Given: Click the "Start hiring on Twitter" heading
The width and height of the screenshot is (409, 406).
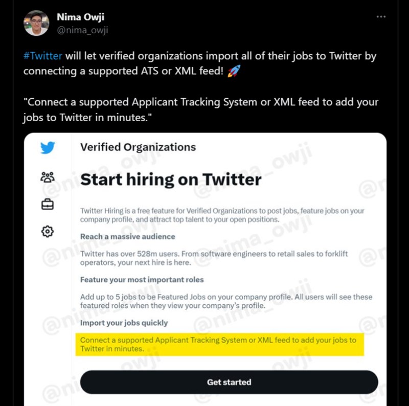Looking at the screenshot, I should coord(171,179).
